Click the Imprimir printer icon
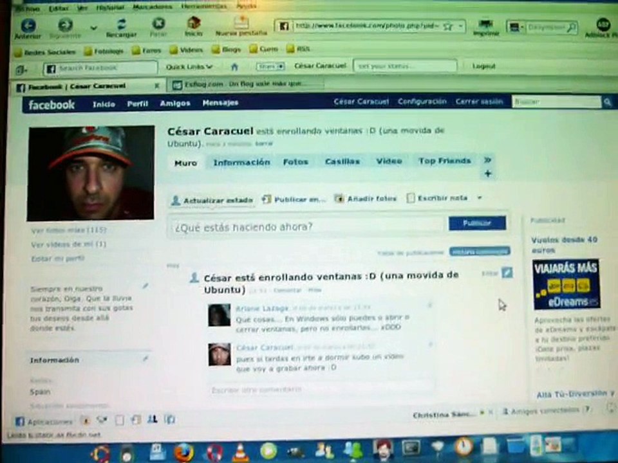This screenshot has height=463, width=618. coord(486,24)
